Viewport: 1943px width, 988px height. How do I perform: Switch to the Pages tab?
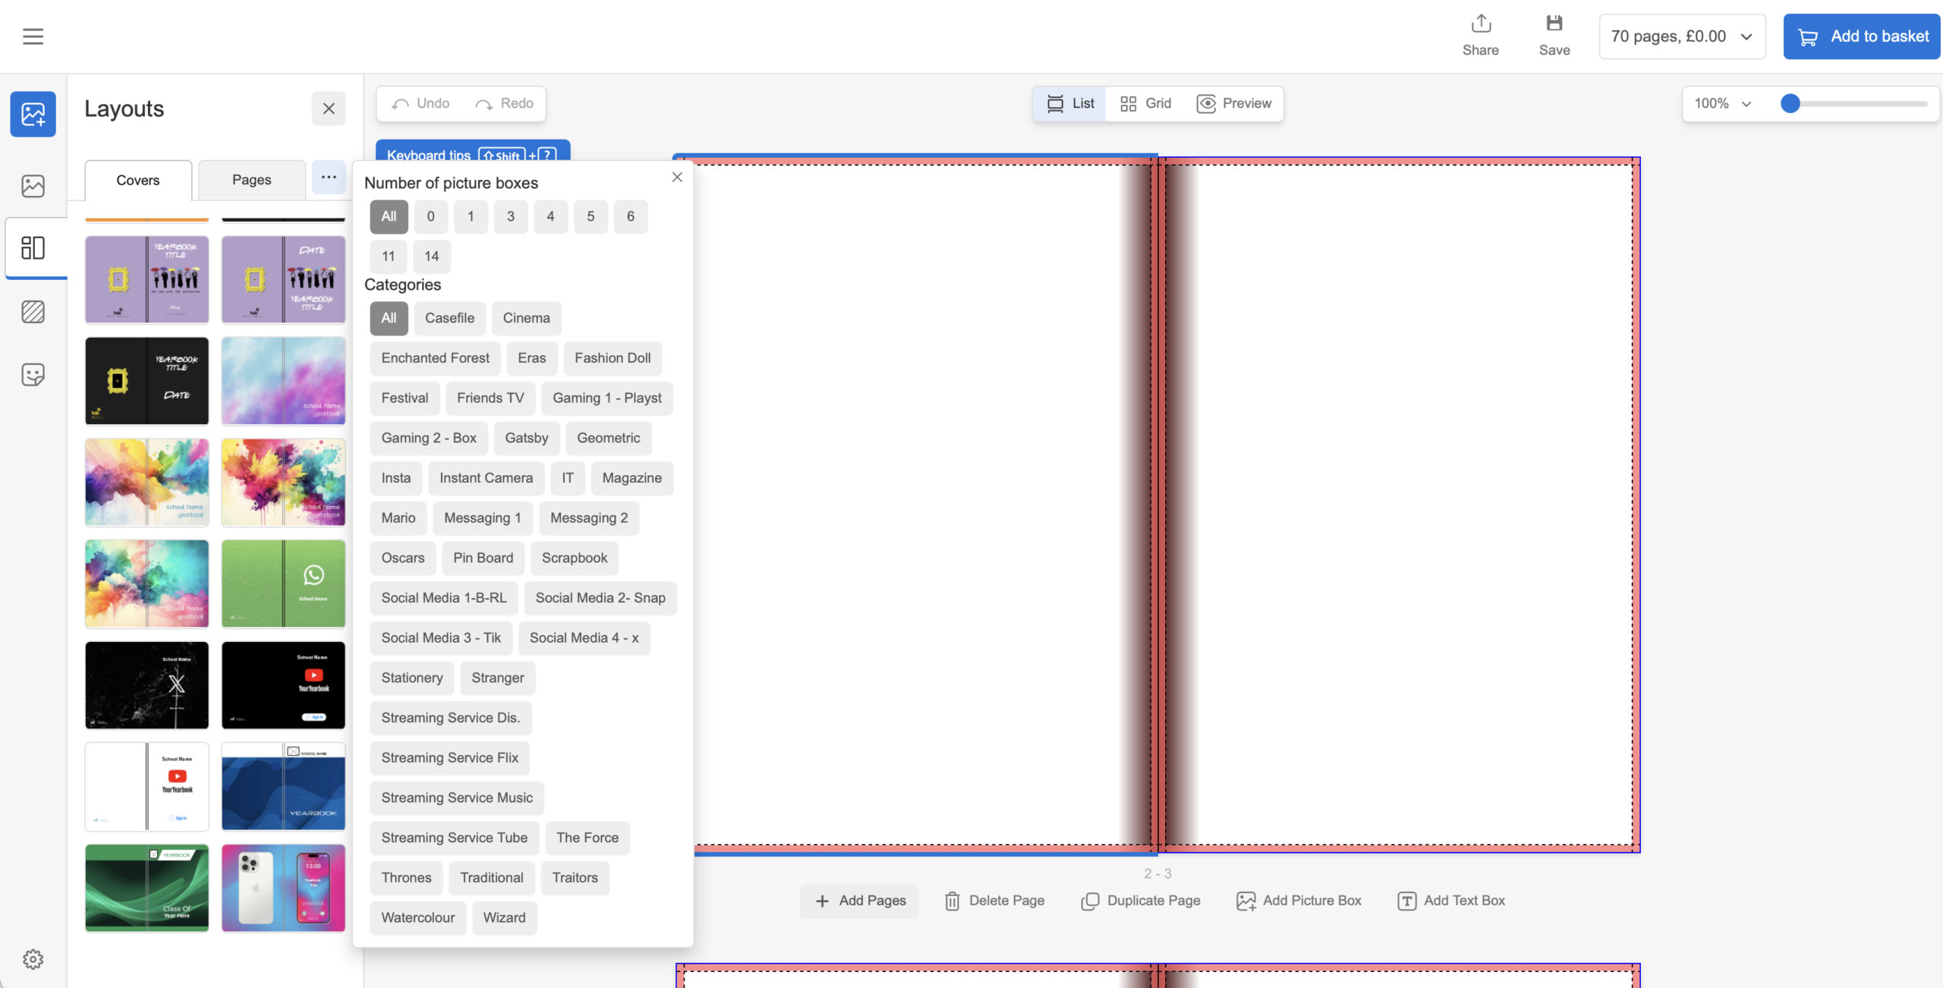click(x=251, y=180)
